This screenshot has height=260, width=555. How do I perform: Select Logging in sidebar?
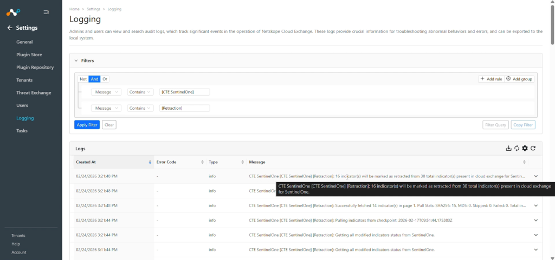(x=25, y=118)
